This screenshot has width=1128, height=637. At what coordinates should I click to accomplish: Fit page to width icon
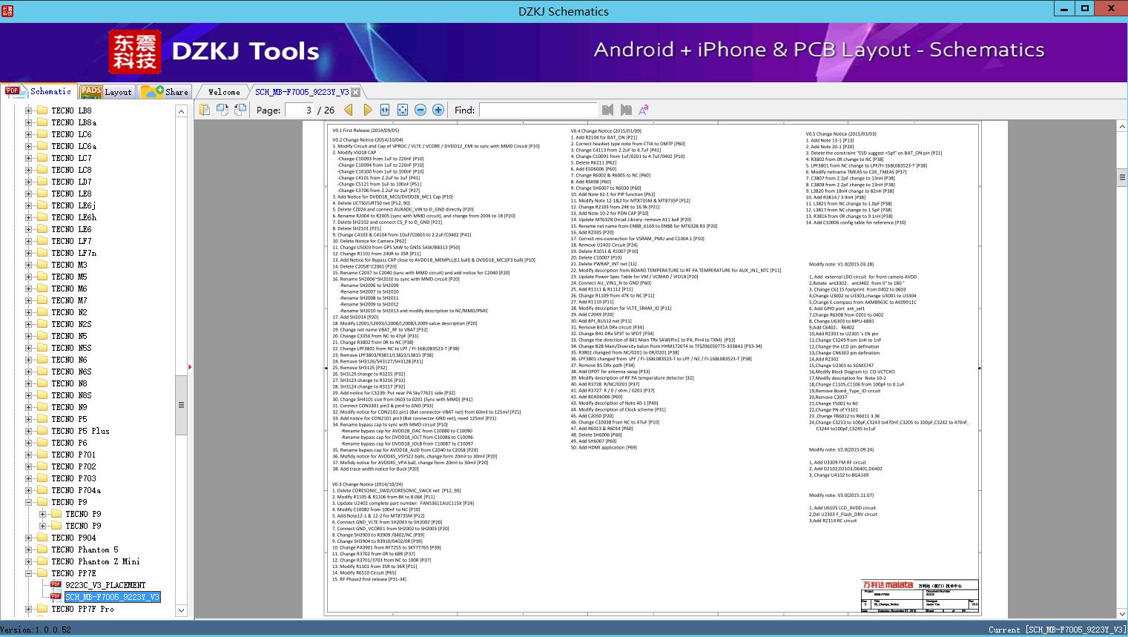tap(385, 110)
